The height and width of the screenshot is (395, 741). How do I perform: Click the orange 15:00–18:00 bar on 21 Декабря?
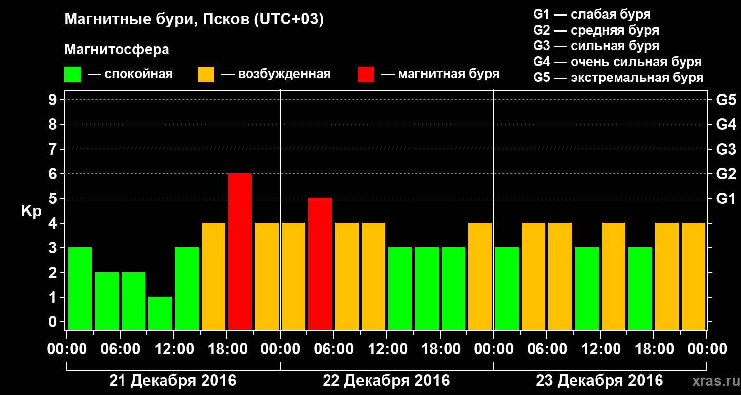pos(213,276)
